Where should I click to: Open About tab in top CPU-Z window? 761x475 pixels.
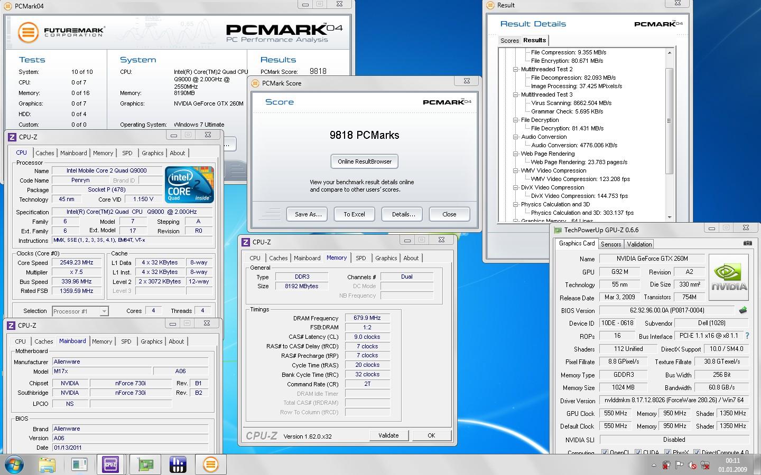coord(178,153)
